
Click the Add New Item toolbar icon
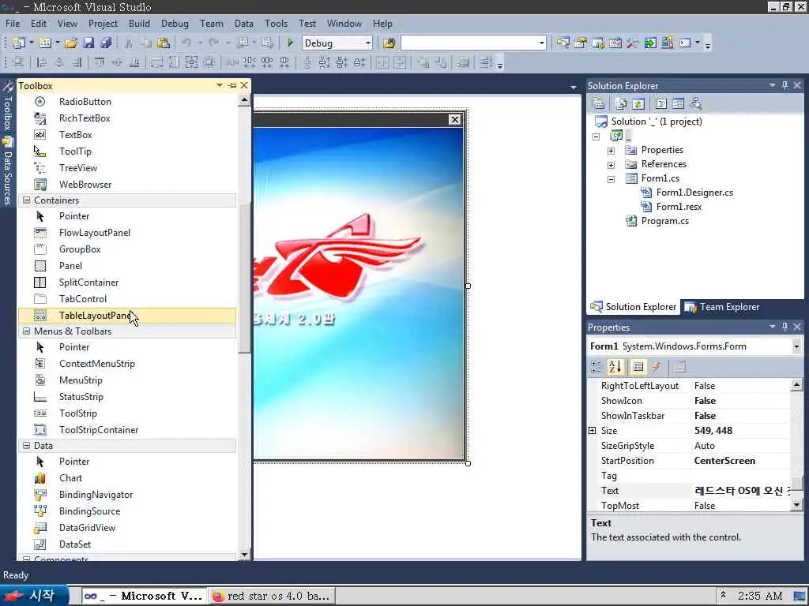45,43
